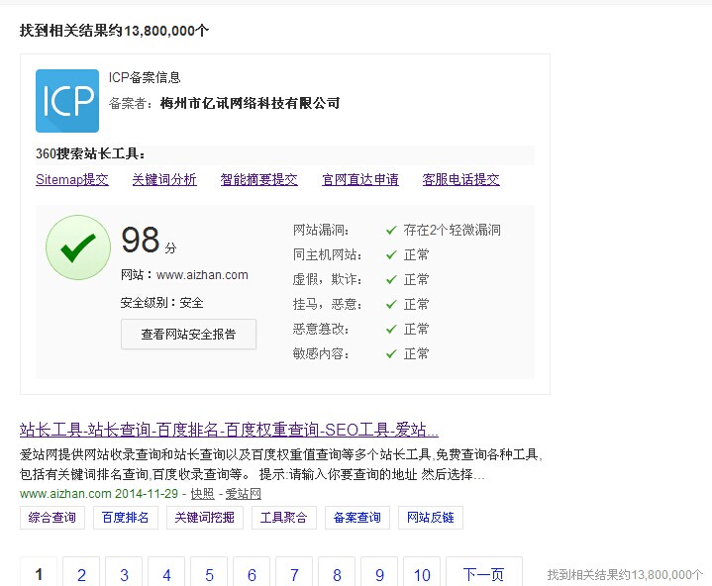The height and width of the screenshot is (586, 712).
Task: Open the 网站反链 sub-link button
Action: [431, 518]
